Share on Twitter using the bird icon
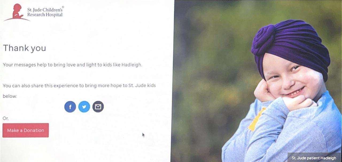The width and height of the screenshot is (342, 162). pyautogui.click(x=84, y=107)
